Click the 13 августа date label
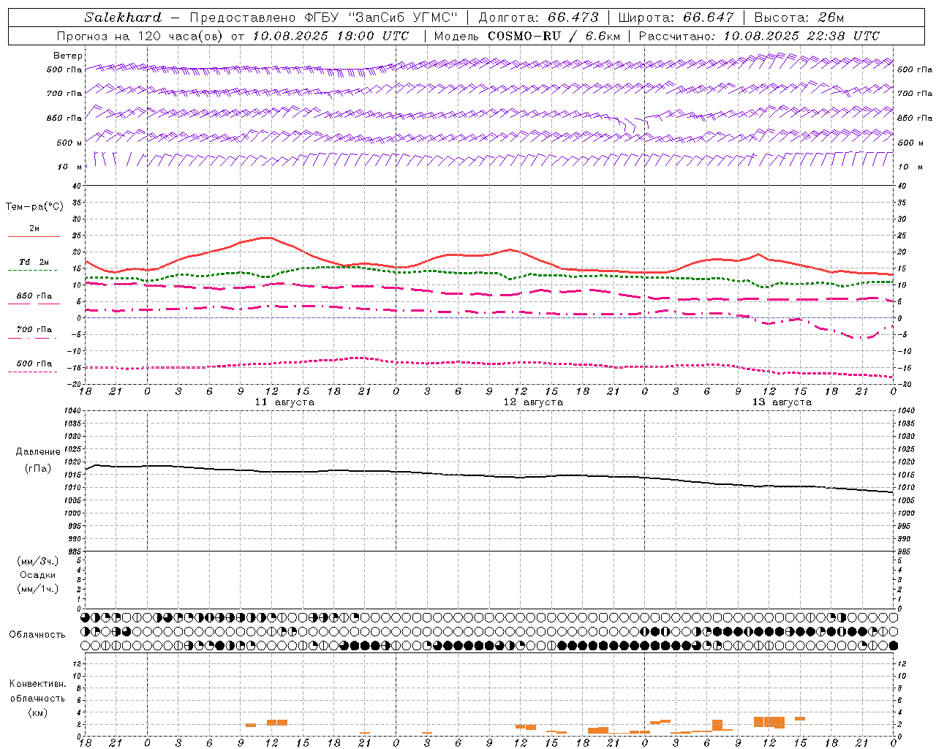 (782, 402)
